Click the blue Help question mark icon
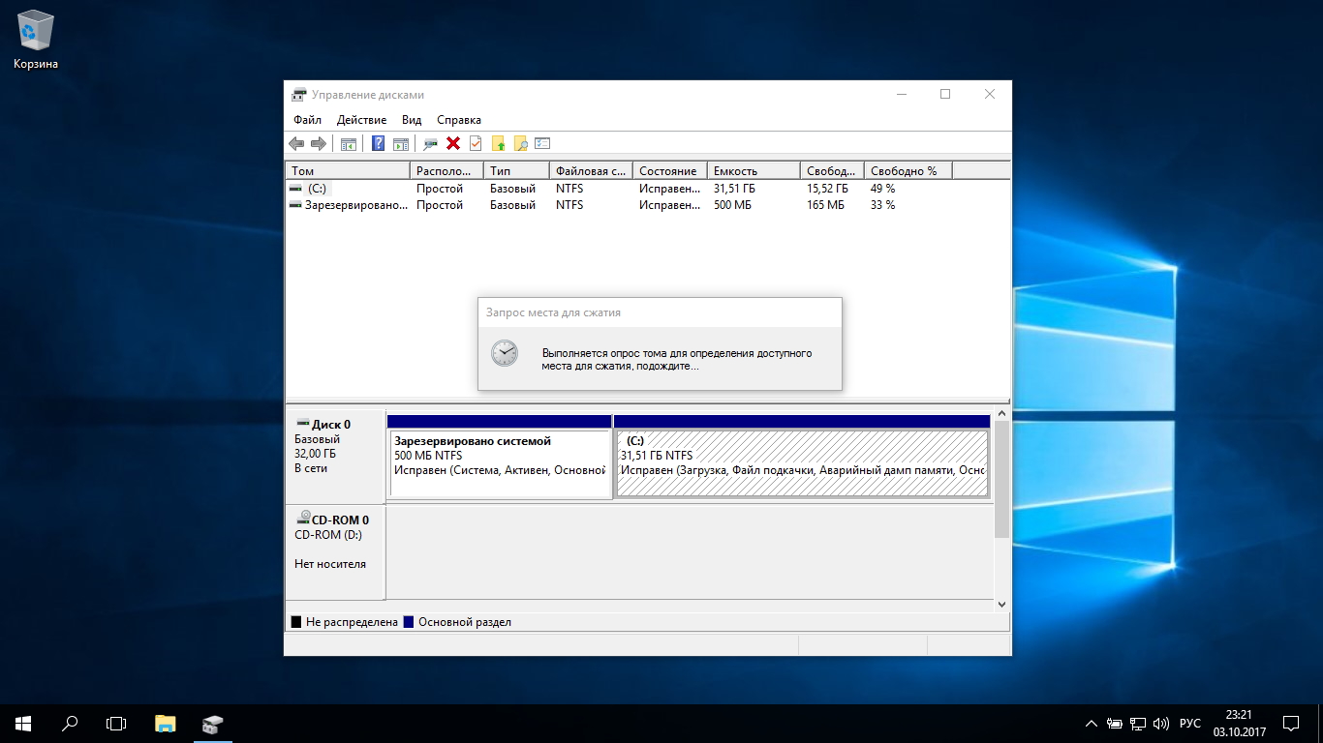The height and width of the screenshot is (743, 1323). (x=378, y=144)
